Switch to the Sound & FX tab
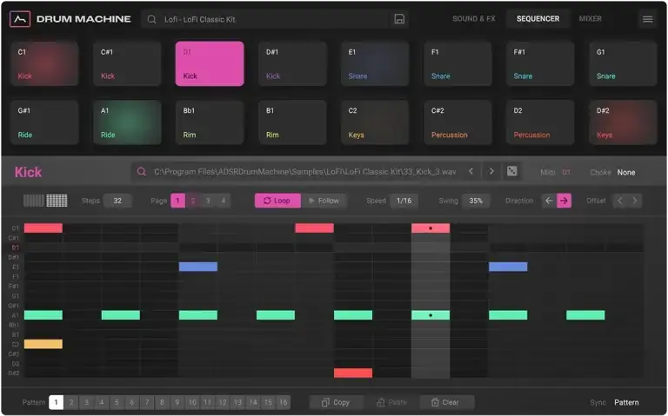Viewport: 668px width, 416px height. click(474, 19)
